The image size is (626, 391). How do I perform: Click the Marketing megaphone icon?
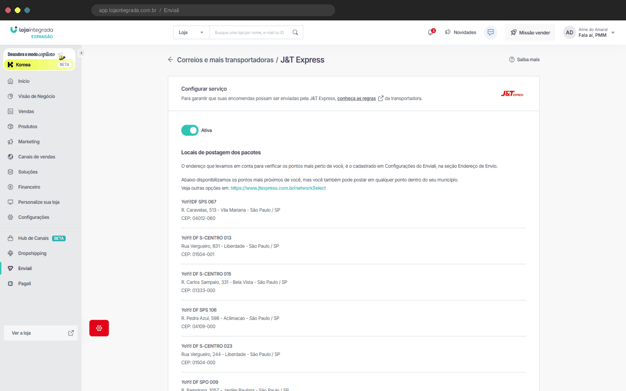point(10,142)
